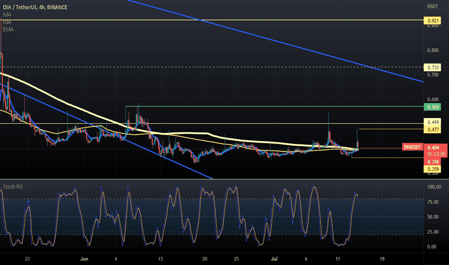Screen dimensions: 449x265
Task: Click the Jun month label on the time axis
Action: (84, 259)
